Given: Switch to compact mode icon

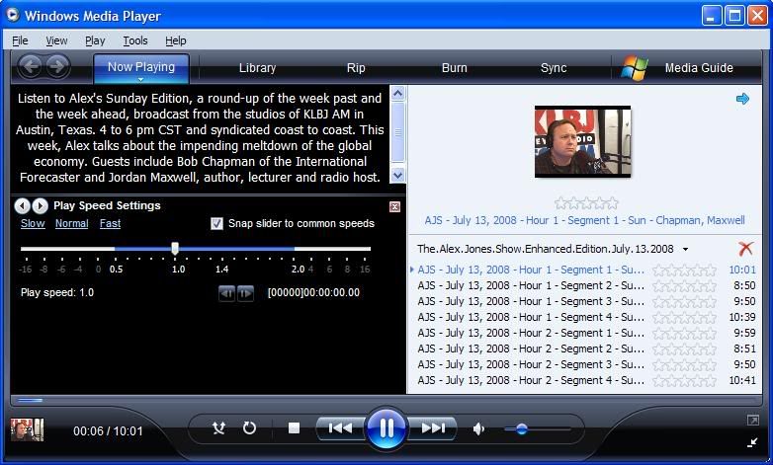Looking at the screenshot, I should pyautogui.click(x=753, y=442).
